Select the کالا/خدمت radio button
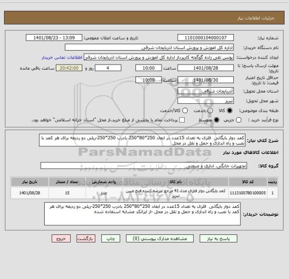289x279 pixels. 185,111
